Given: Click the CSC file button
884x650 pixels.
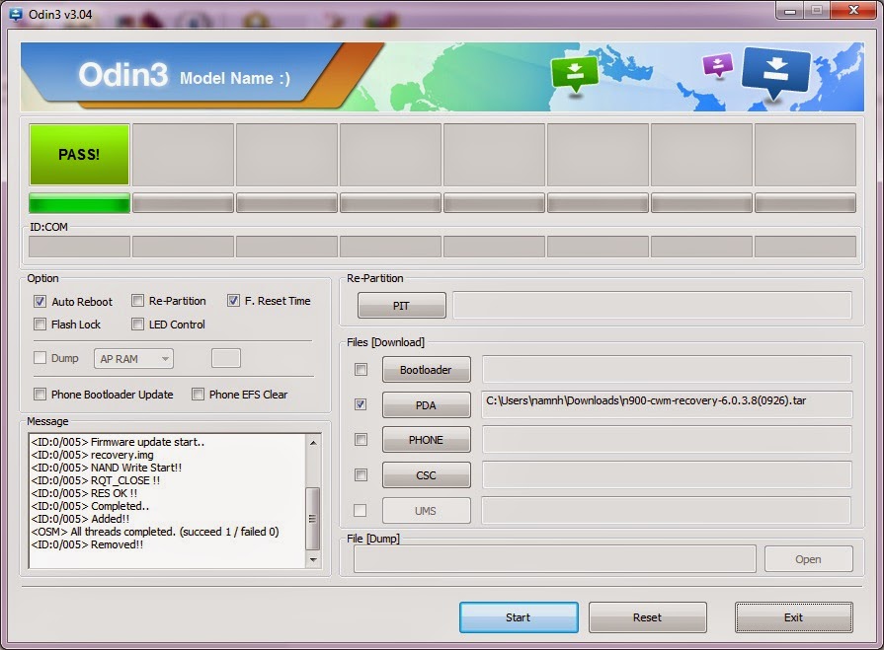Looking at the screenshot, I should pos(427,475).
